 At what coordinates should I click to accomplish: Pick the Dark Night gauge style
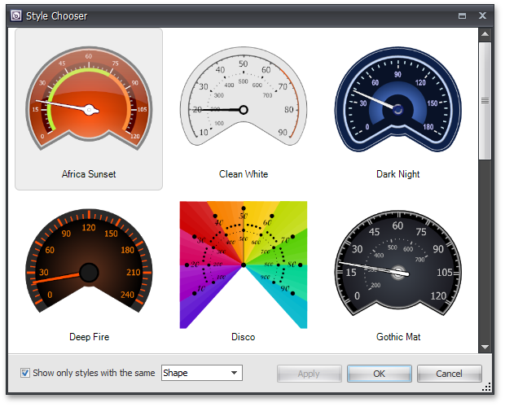coord(397,102)
